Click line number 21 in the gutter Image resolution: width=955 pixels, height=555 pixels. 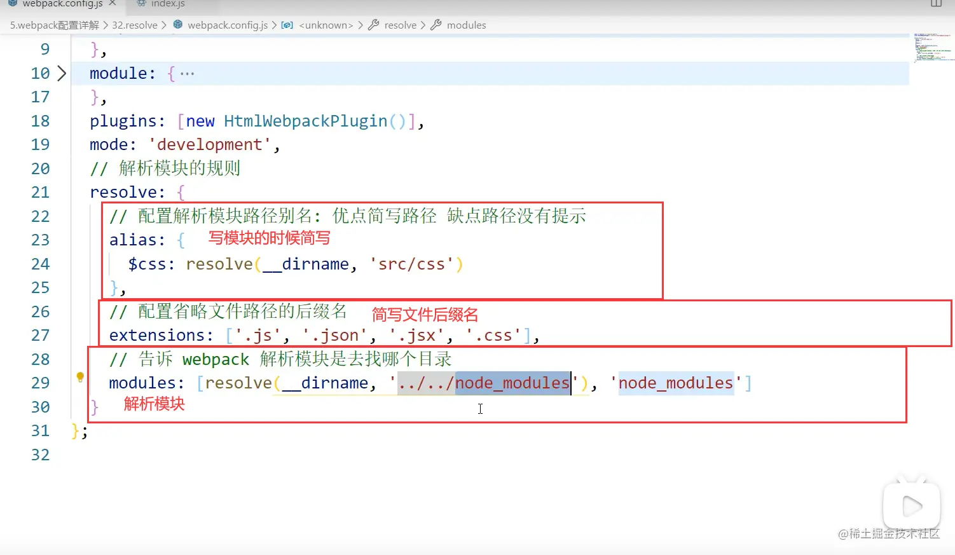click(40, 193)
